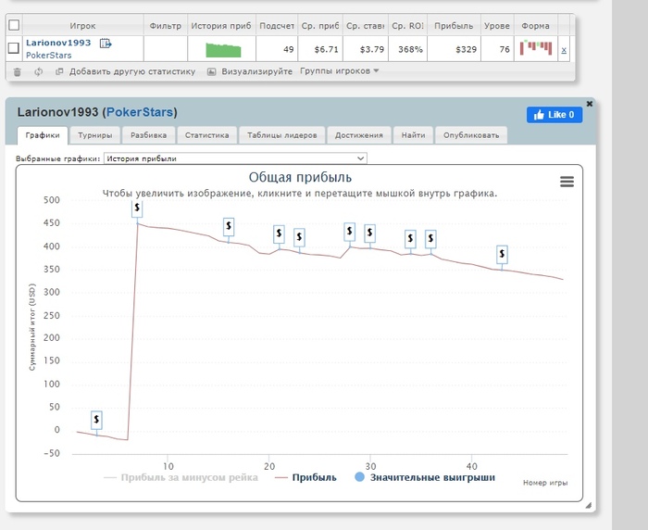The height and width of the screenshot is (530, 648).
Task: Click the 'Общая прибыль' chart title
Action: [300, 177]
